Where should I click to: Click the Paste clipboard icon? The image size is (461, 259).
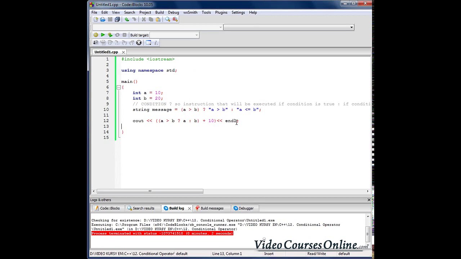click(x=158, y=19)
